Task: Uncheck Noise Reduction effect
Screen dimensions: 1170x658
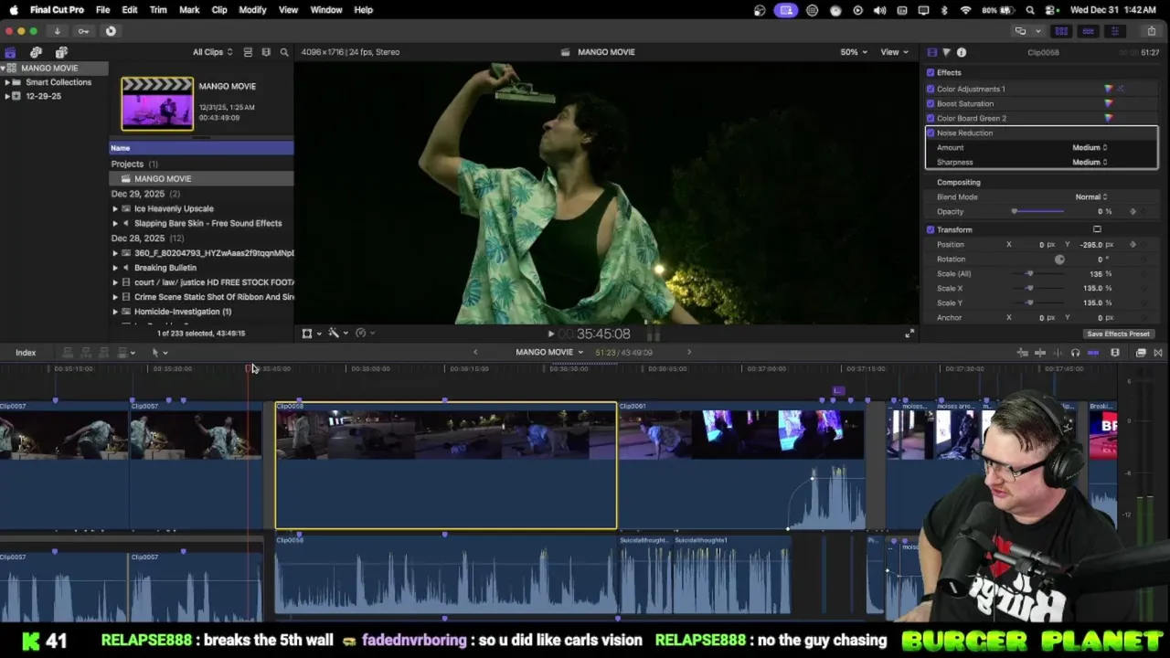Action: pos(931,133)
